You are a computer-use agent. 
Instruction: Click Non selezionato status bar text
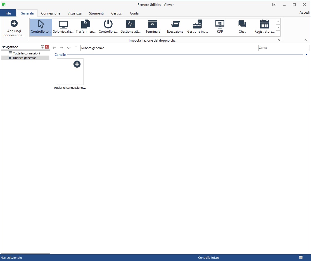pyautogui.click(x=11, y=258)
